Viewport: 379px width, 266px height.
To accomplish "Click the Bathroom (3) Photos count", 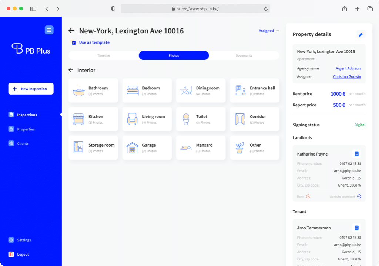I will (95, 94).
